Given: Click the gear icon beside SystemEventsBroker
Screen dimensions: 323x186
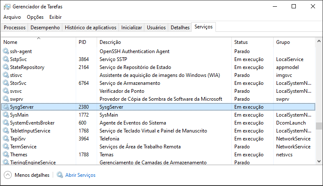Looking at the screenshot, I should point(6,122).
